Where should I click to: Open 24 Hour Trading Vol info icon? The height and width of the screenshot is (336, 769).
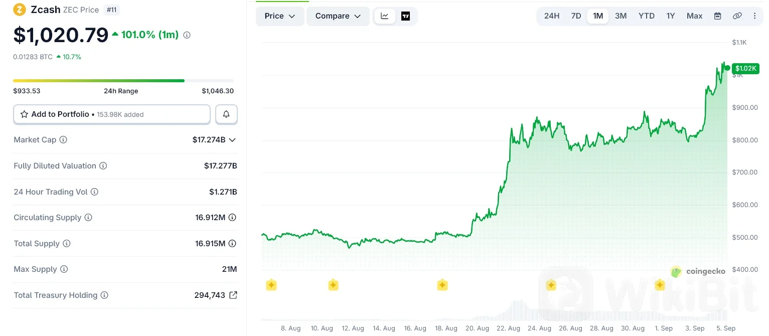click(94, 192)
